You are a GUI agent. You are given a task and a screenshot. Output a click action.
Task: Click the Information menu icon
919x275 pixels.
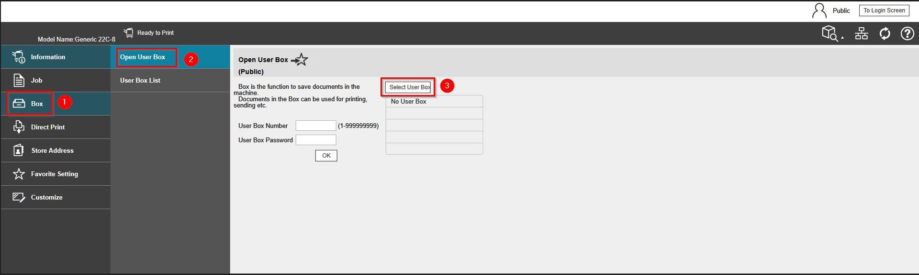(19, 57)
